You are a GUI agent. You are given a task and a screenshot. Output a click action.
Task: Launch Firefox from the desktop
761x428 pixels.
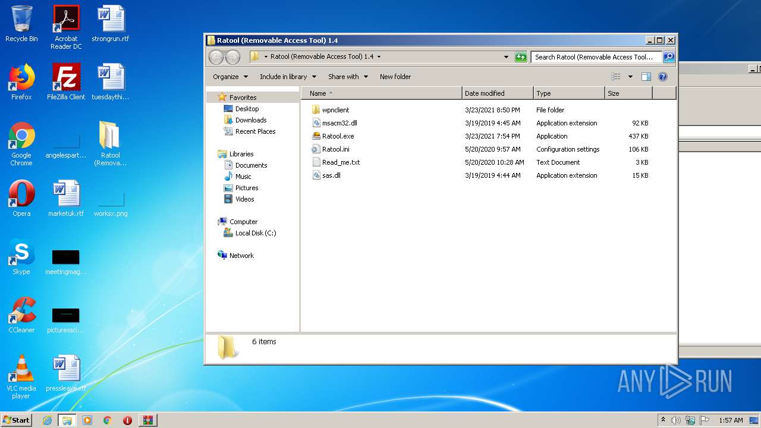click(21, 82)
